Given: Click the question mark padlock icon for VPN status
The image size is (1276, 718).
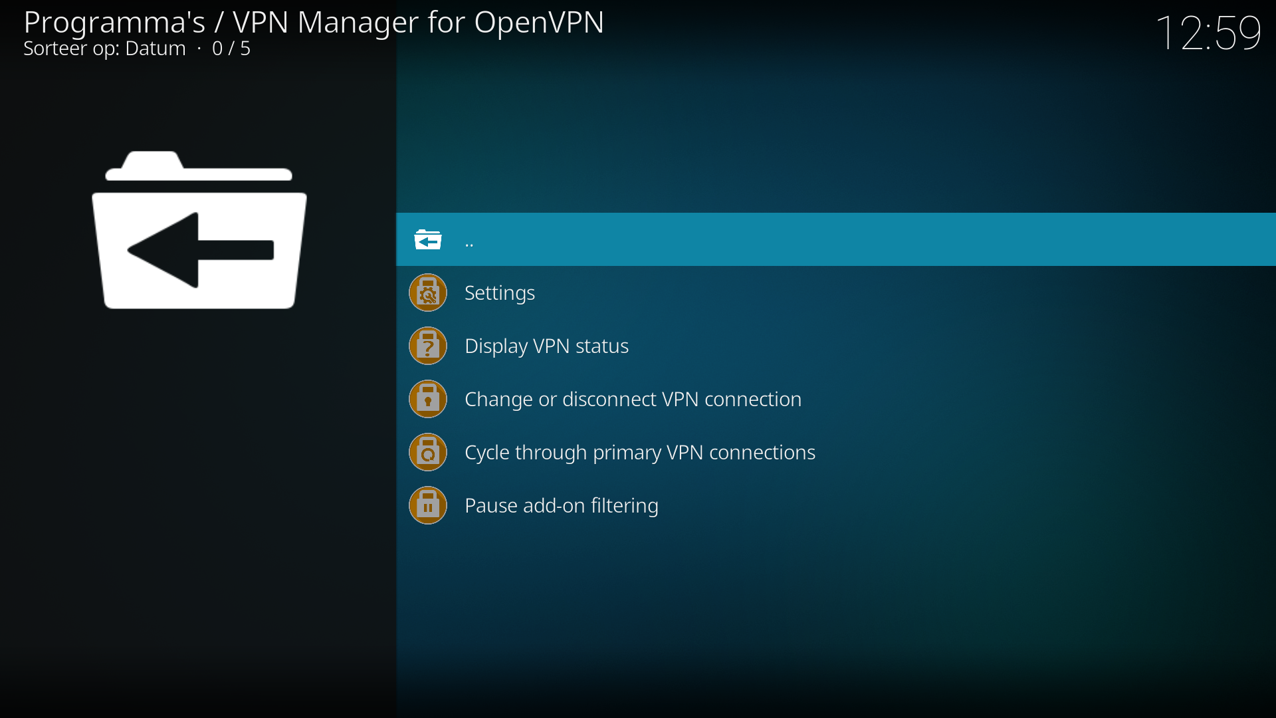Looking at the screenshot, I should 427,346.
